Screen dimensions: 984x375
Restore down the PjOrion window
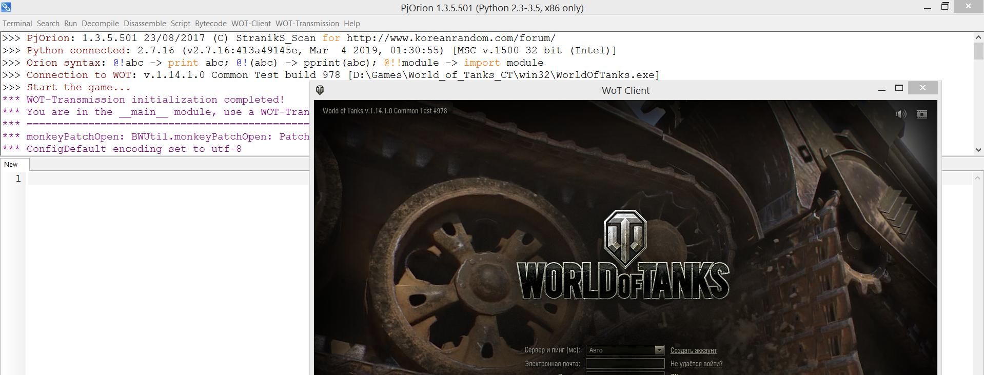pos(945,7)
